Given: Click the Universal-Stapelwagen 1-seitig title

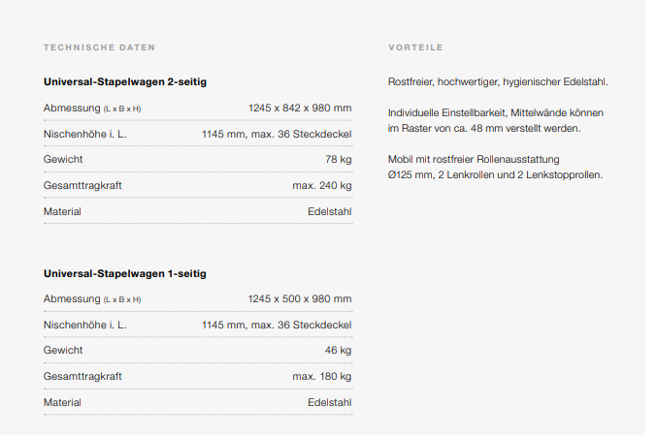Looking at the screenshot, I should [x=125, y=273].
